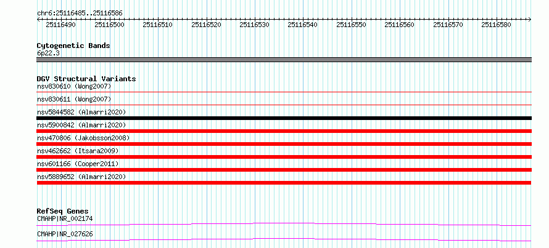
Task: Open variant nsv5900842 (Almarri2020) label
Action: 81,125
